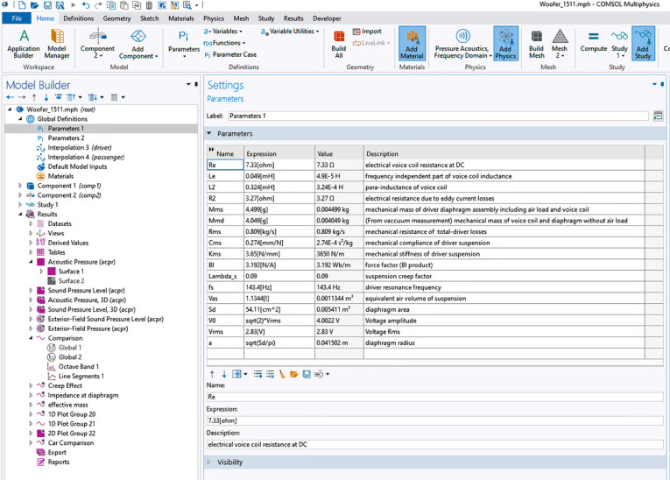This screenshot has height=480, width=670.
Task: Switch to the Study ribbon tab
Action: (265, 18)
